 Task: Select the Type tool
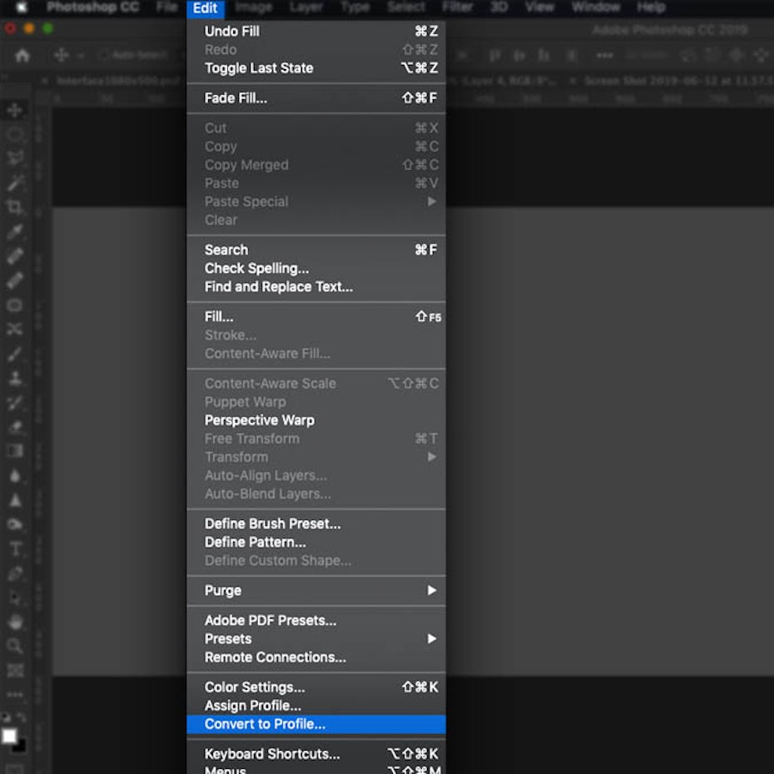coord(15,548)
